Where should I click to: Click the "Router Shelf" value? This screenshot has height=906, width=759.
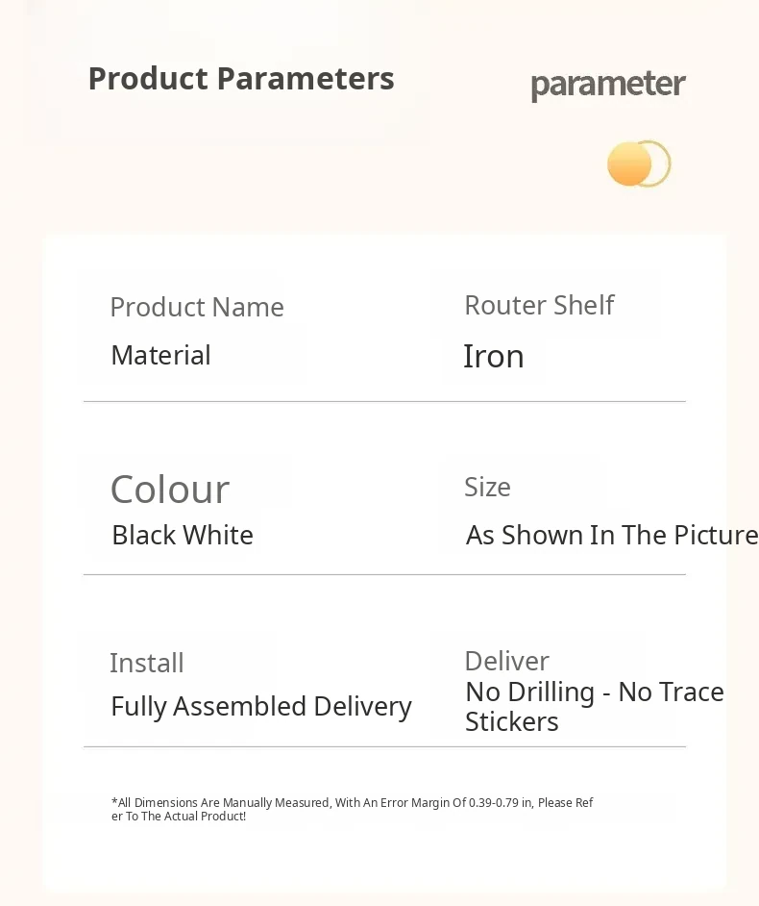coord(539,306)
